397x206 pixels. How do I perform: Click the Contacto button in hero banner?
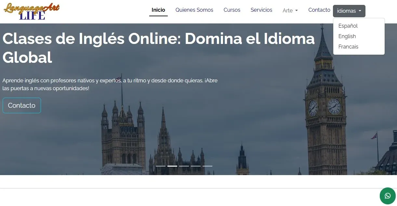pyautogui.click(x=22, y=105)
